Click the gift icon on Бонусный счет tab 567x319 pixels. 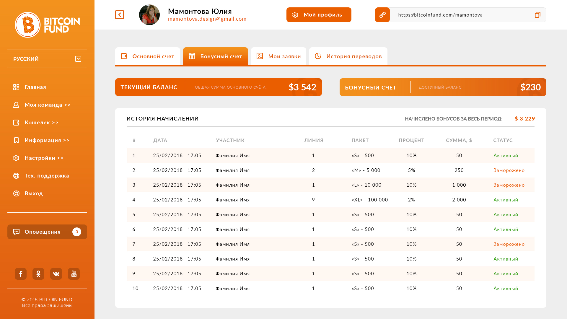(192, 56)
